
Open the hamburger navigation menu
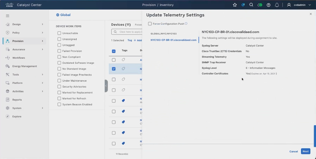pyautogui.click(x=8, y=16)
